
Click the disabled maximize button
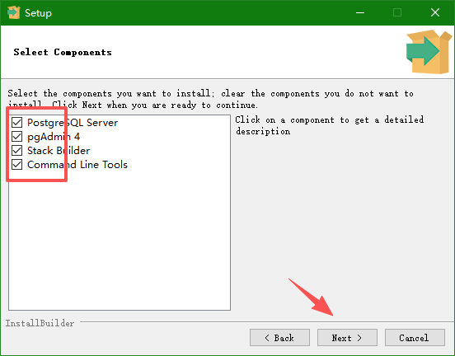pos(397,12)
